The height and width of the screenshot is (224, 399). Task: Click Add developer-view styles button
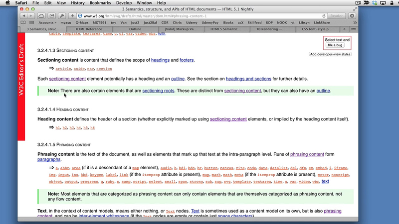pos(330,54)
